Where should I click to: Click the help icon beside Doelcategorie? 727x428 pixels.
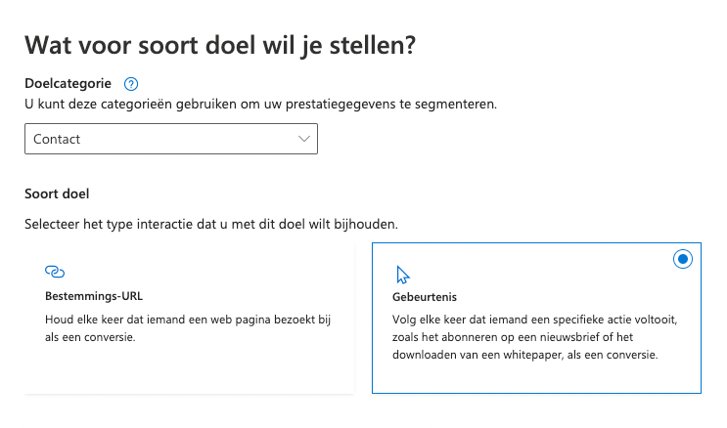click(x=132, y=84)
